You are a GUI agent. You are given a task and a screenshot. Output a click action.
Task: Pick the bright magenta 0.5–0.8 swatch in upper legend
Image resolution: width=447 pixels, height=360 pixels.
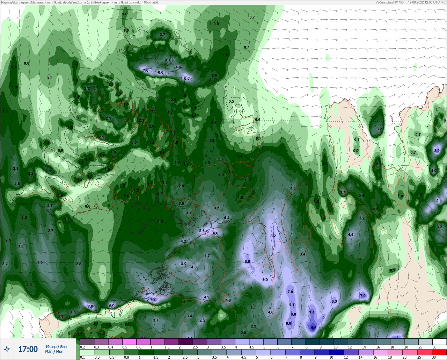(130, 341)
